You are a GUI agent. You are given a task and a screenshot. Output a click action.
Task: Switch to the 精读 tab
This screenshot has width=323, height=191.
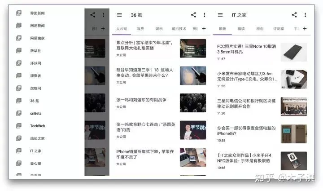pyautogui.click(x=241, y=29)
